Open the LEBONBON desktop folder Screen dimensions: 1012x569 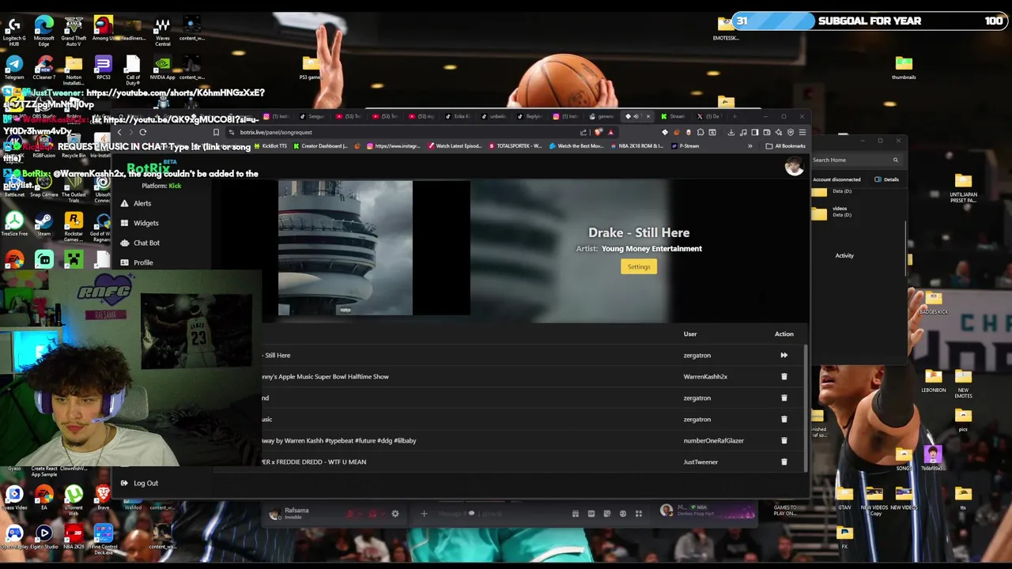[x=933, y=379]
